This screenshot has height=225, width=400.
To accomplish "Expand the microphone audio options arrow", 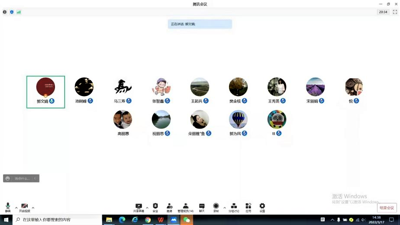I will click(16, 208).
